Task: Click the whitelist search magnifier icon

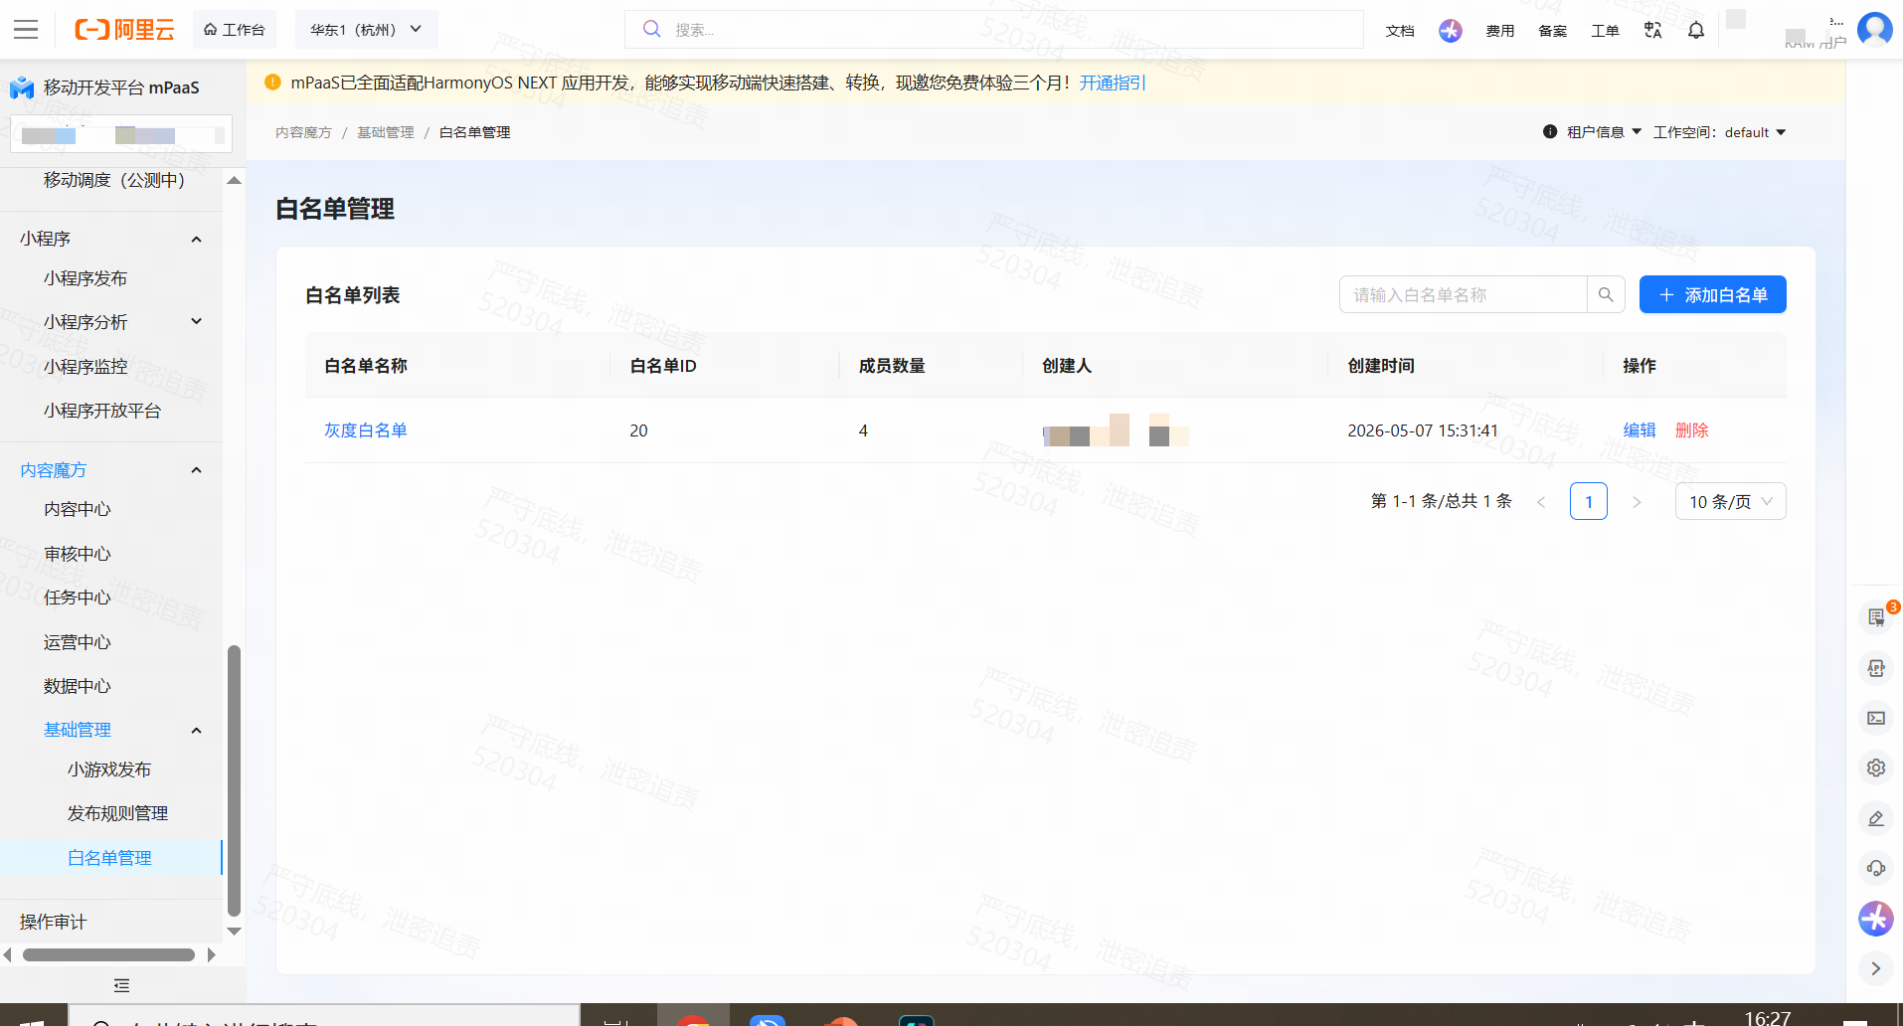Action: click(x=1606, y=294)
